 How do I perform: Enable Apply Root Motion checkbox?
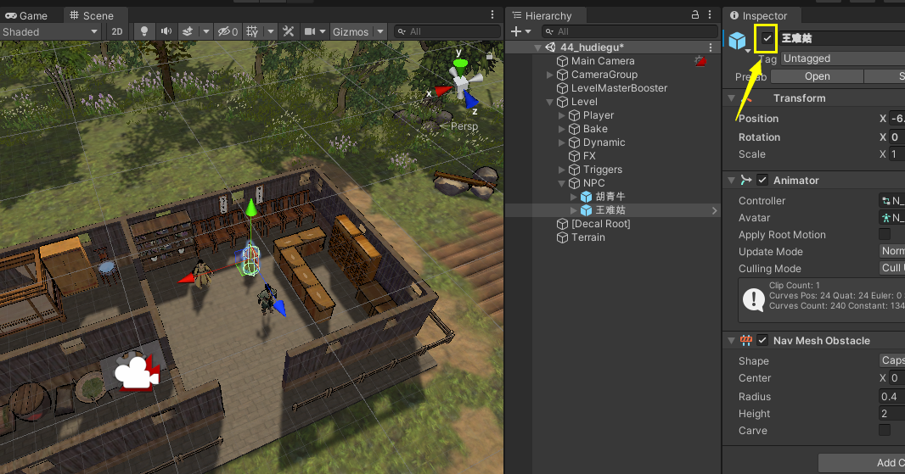point(885,234)
